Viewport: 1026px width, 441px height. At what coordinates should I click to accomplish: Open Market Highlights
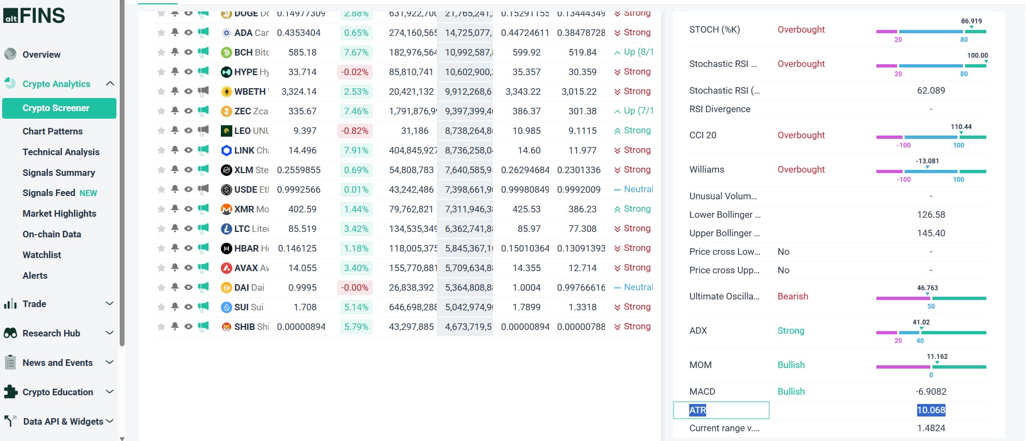59,213
